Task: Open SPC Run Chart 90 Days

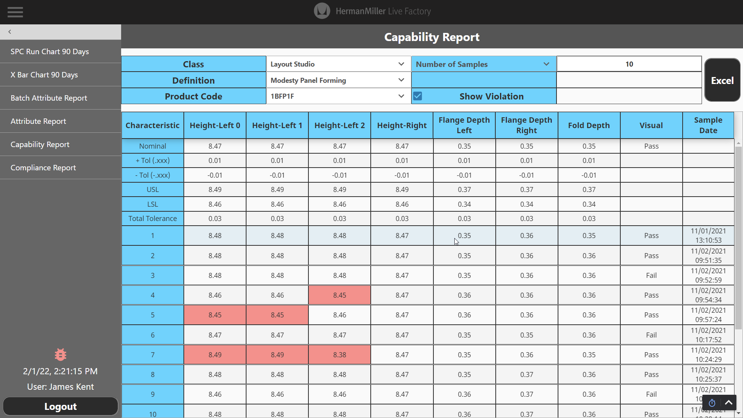Action: click(50, 51)
